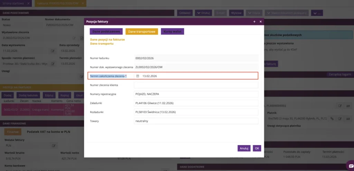Select invoice row 0002/02 in Pozycje na fakturze table
This screenshot has width=354, height=171.
[43, 110]
